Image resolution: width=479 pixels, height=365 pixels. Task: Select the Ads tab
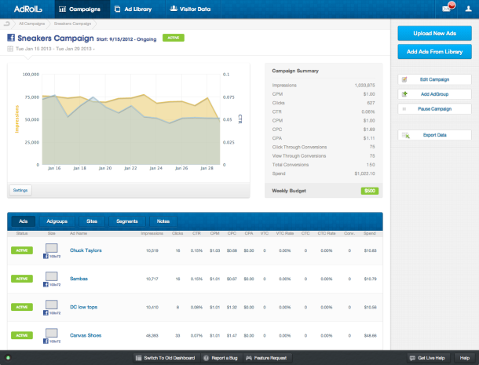click(x=24, y=221)
